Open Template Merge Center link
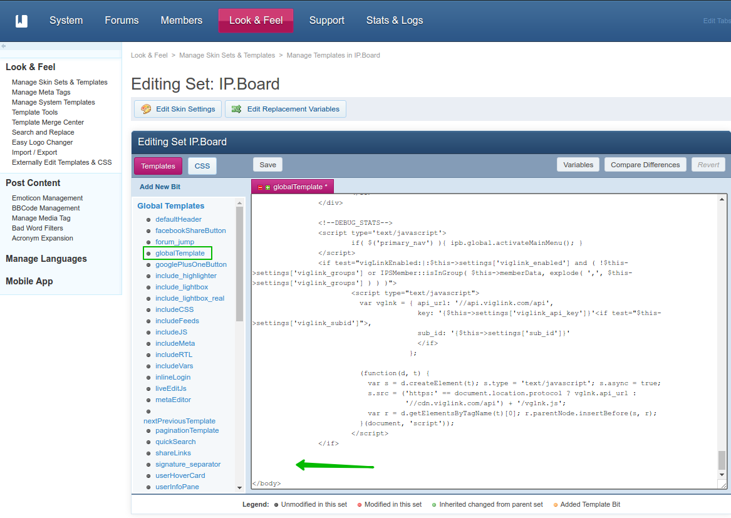The height and width of the screenshot is (518, 731). point(48,122)
